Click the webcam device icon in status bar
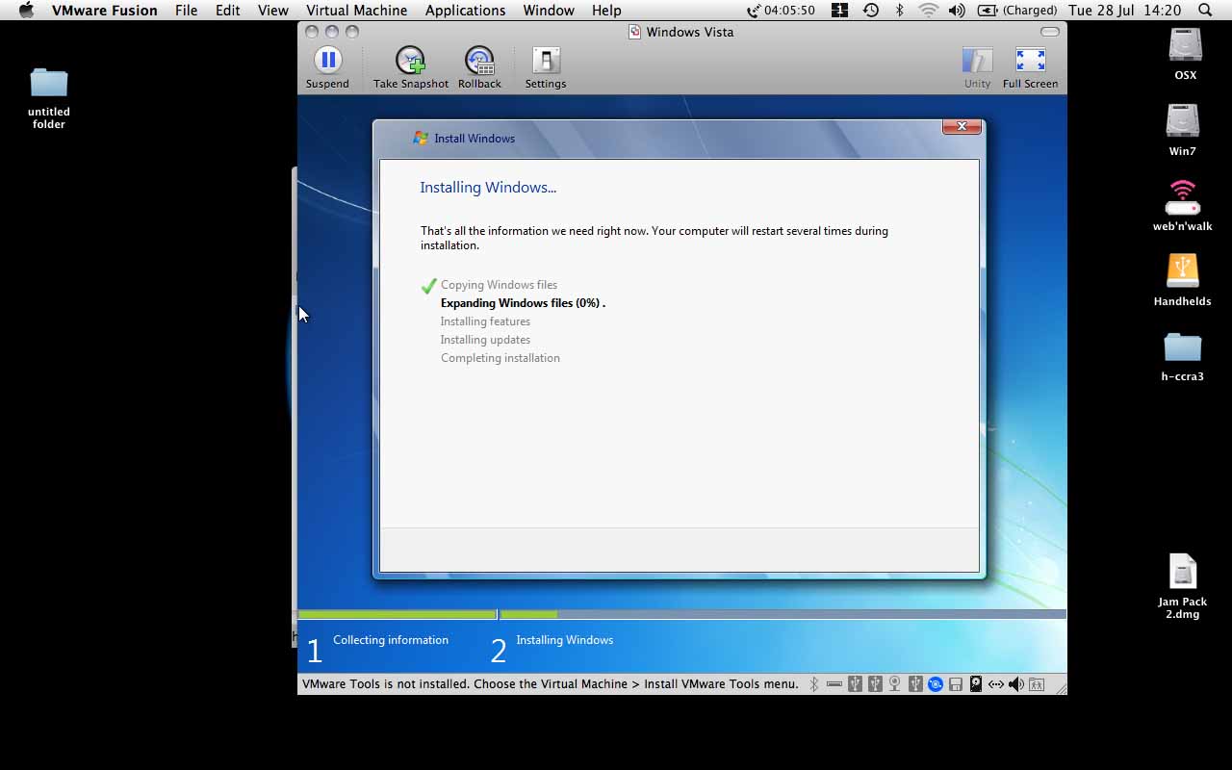Viewport: 1232px width, 770px height. (894, 684)
